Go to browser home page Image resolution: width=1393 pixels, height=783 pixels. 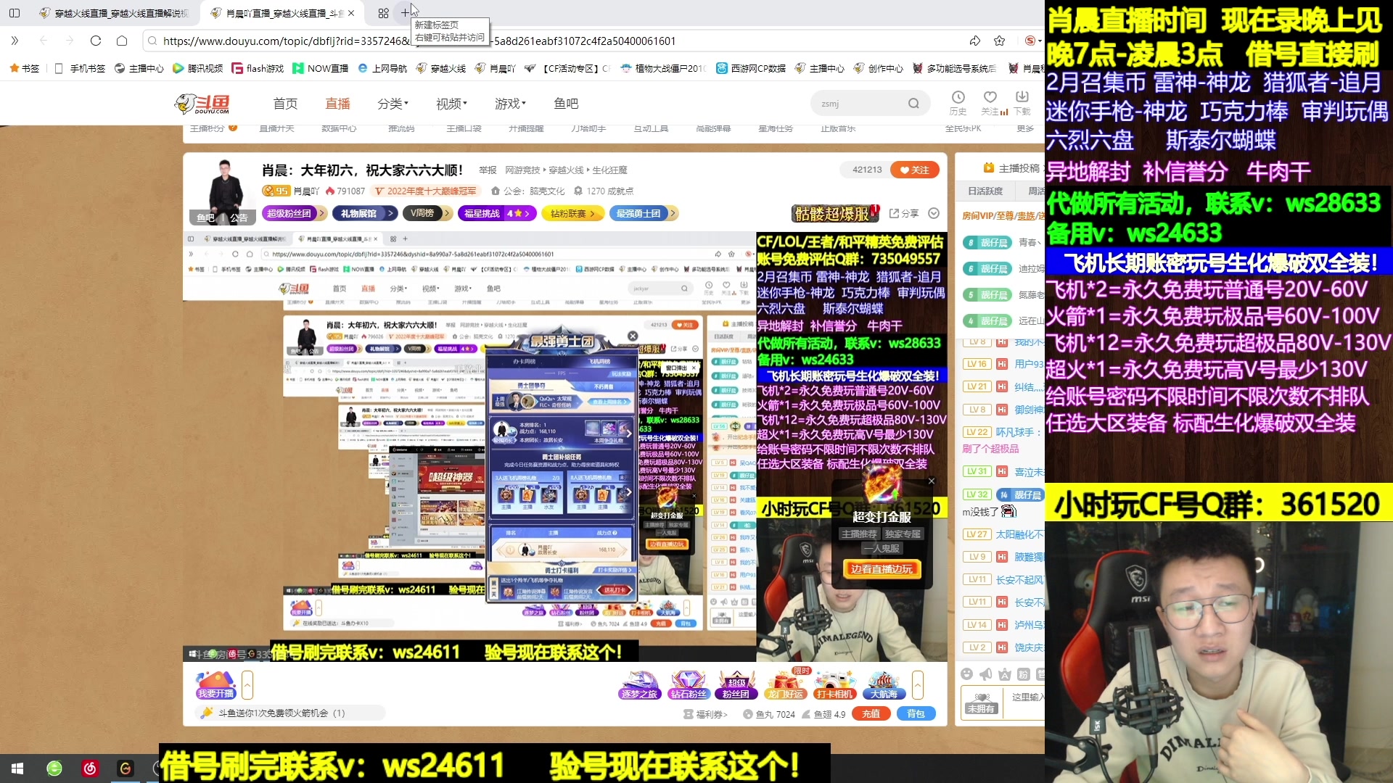[x=122, y=41]
